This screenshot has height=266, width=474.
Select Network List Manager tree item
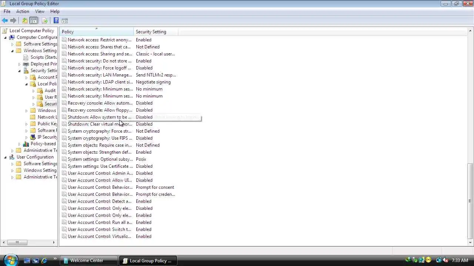(x=47, y=117)
